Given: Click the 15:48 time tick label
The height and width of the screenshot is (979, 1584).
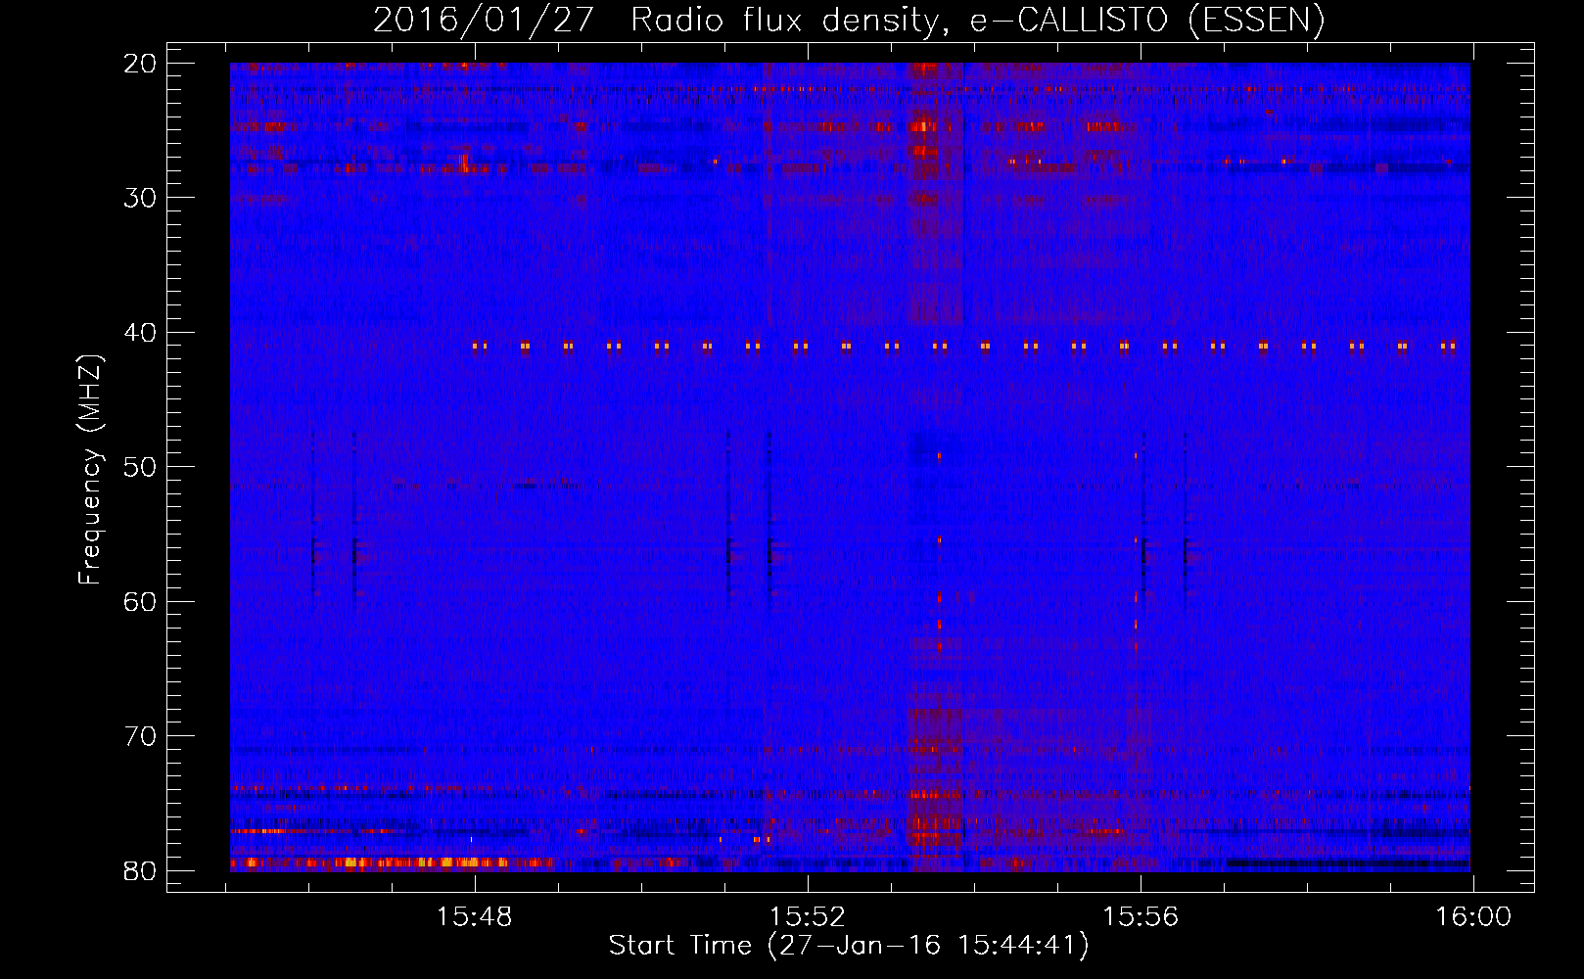Looking at the screenshot, I should pos(475,917).
